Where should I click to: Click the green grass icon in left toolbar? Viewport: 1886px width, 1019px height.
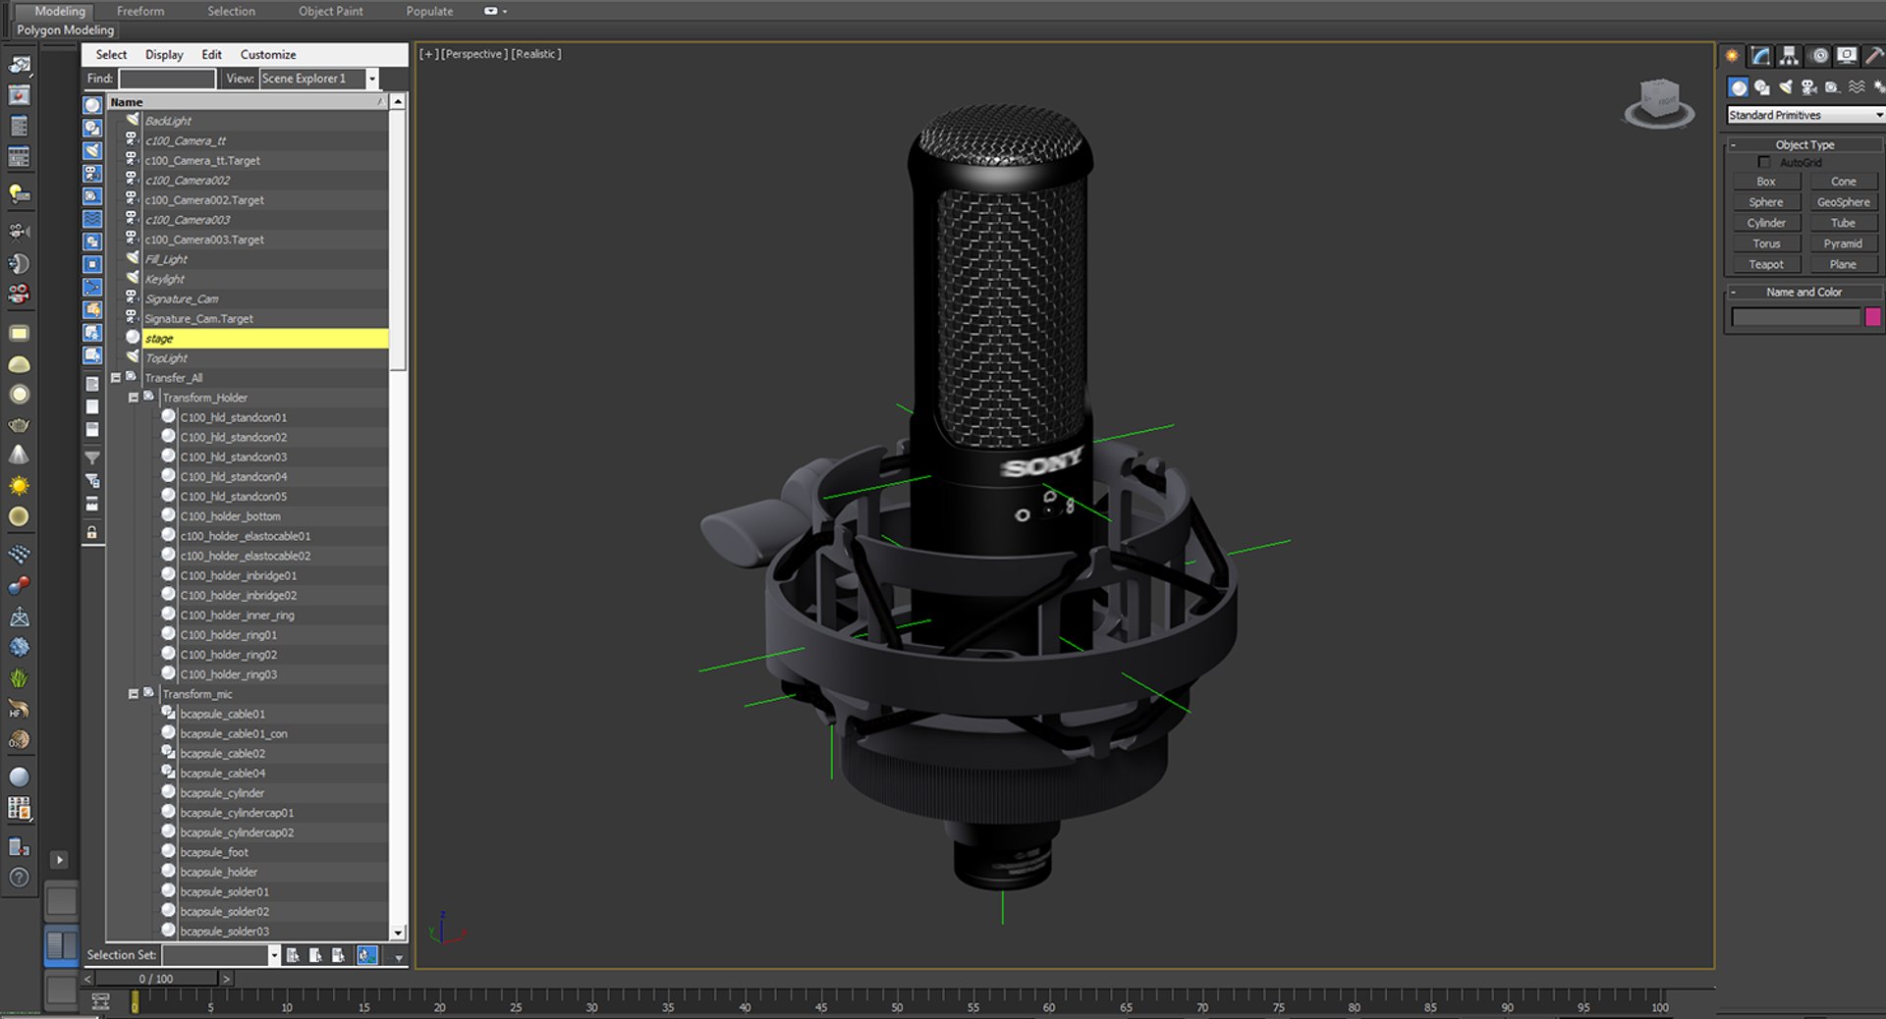click(x=19, y=678)
